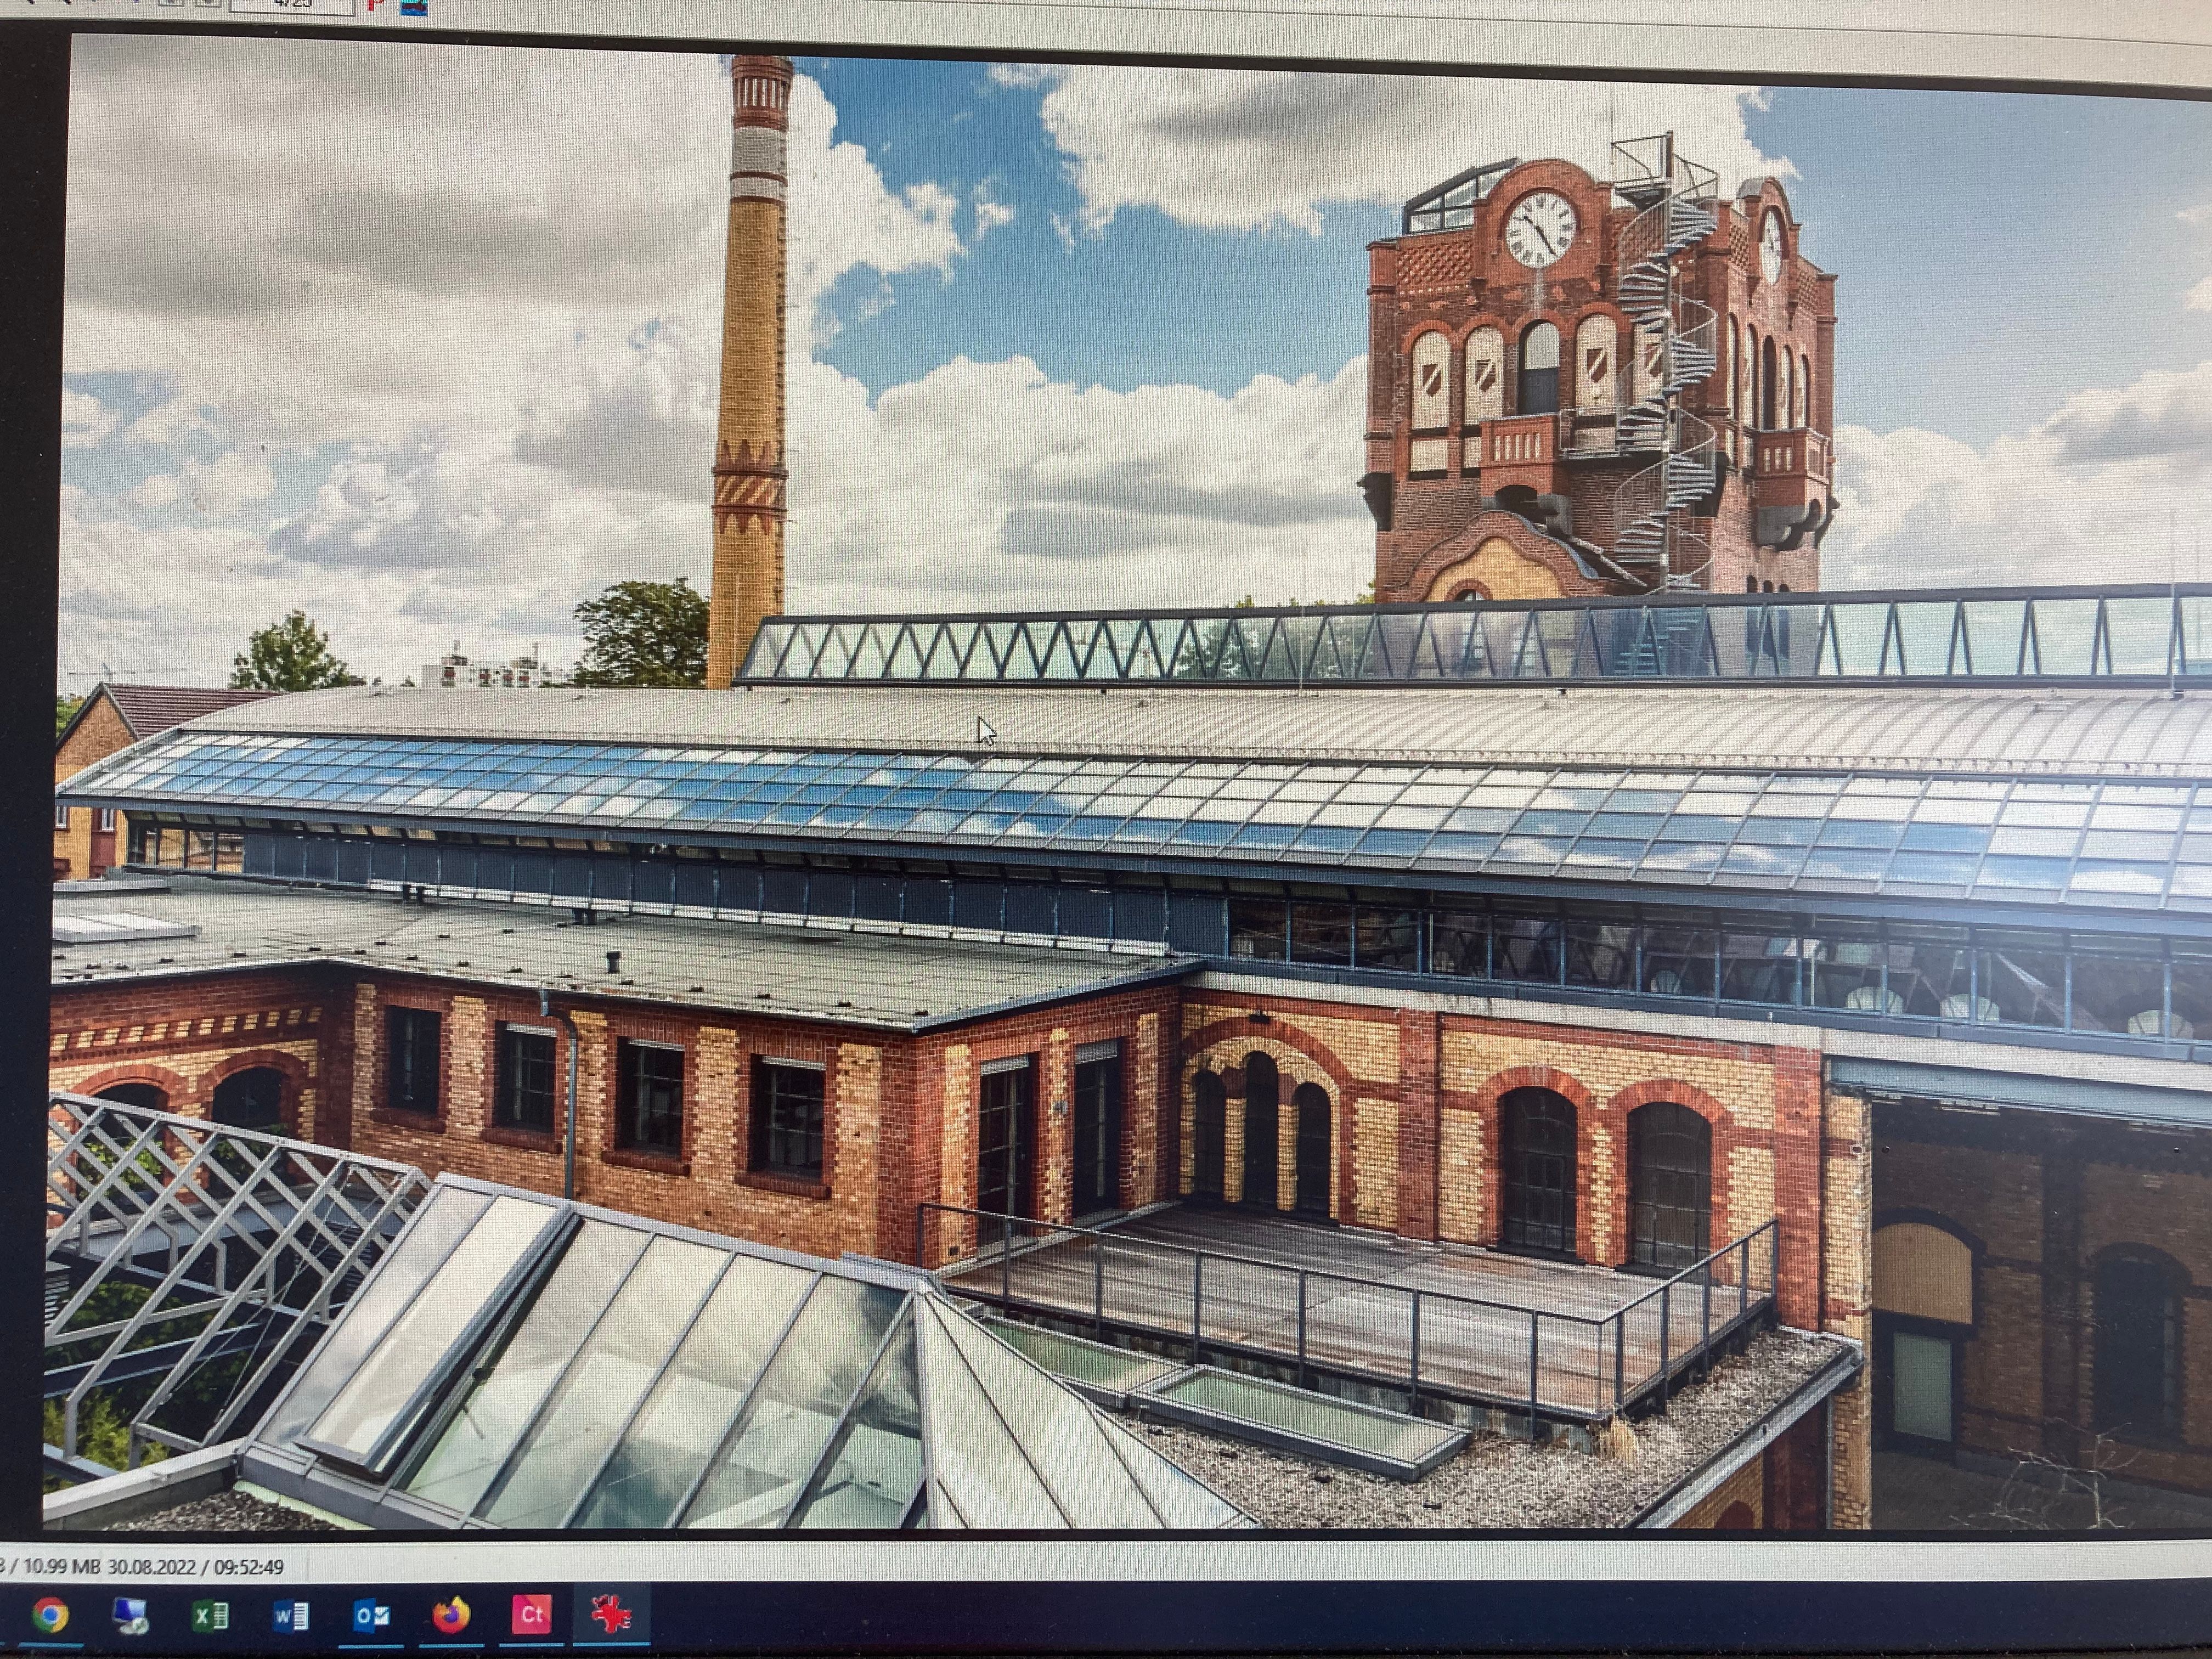Launch Excel from the taskbar
The height and width of the screenshot is (1659, 2212).
coord(210,1616)
